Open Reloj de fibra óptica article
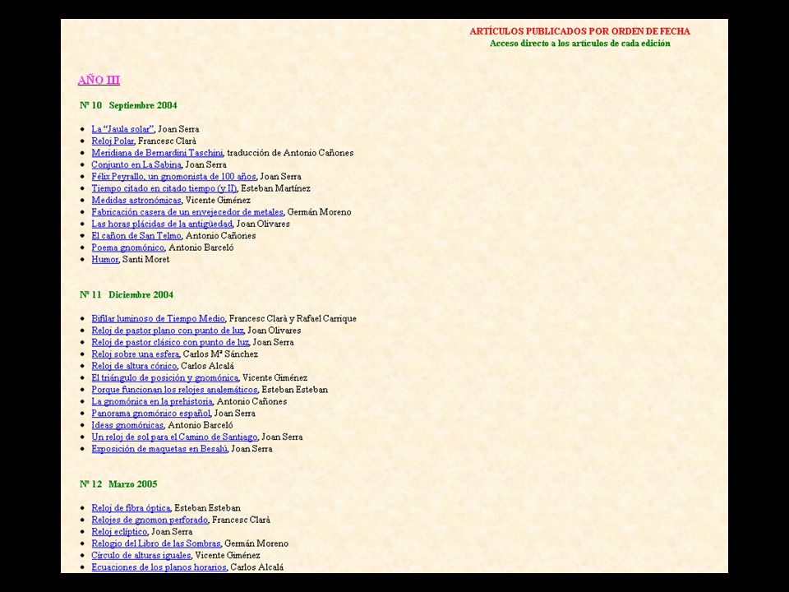Screen dimensions: 789x592 [131, 507]
